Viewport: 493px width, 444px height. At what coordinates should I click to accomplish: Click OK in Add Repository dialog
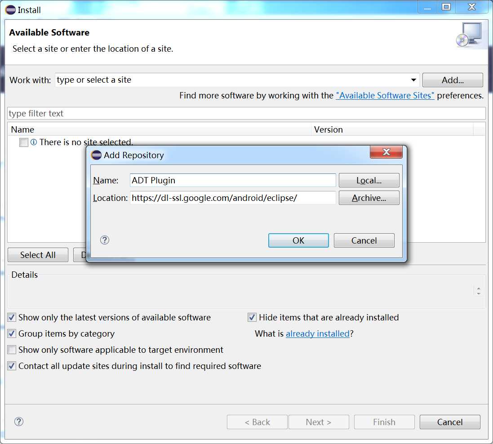(298, 240)
